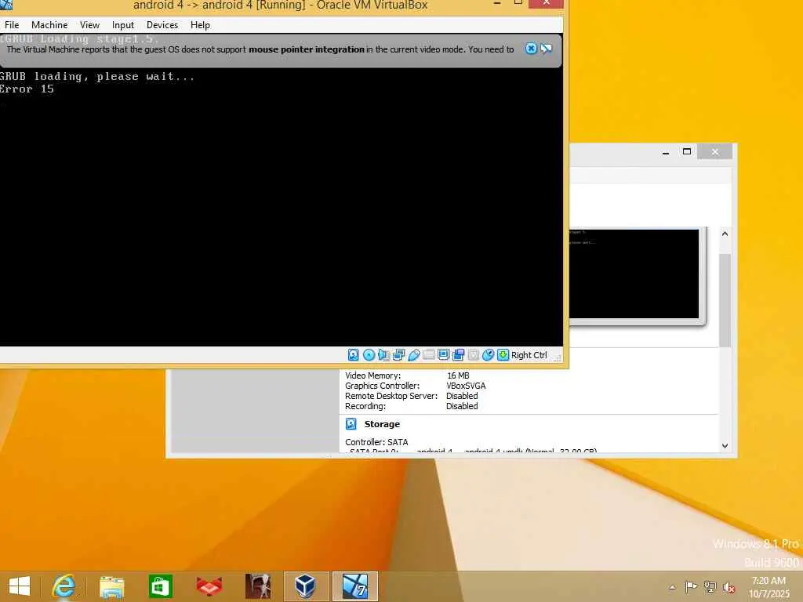Image resolution: width=803 pixels, height=602 pixels.
Task: Click the 16 MB video memory value
Action: coord(458,375)
